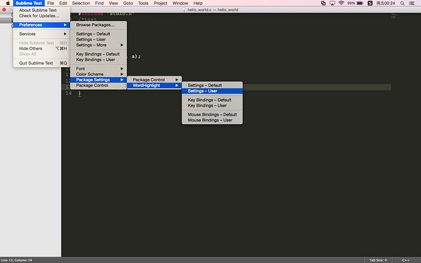
Task: Open the Sublime Text application menu
Action: (29, 4)
